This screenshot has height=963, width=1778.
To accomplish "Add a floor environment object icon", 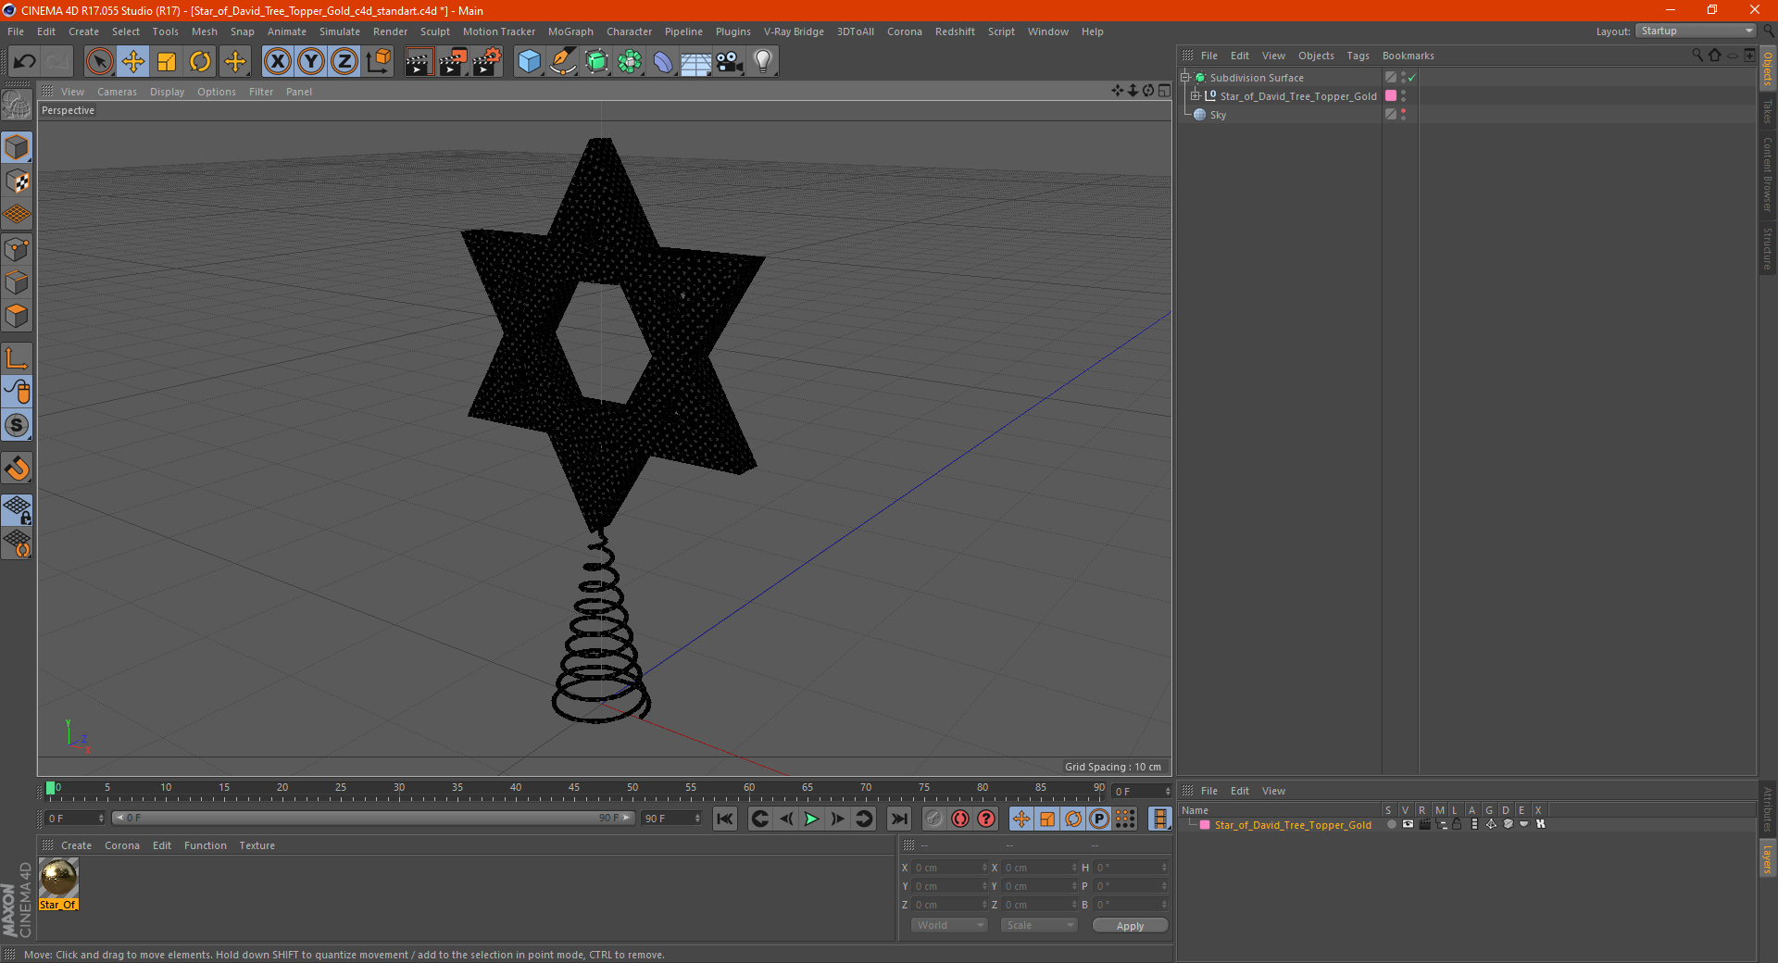I will [x=695, y=62].
